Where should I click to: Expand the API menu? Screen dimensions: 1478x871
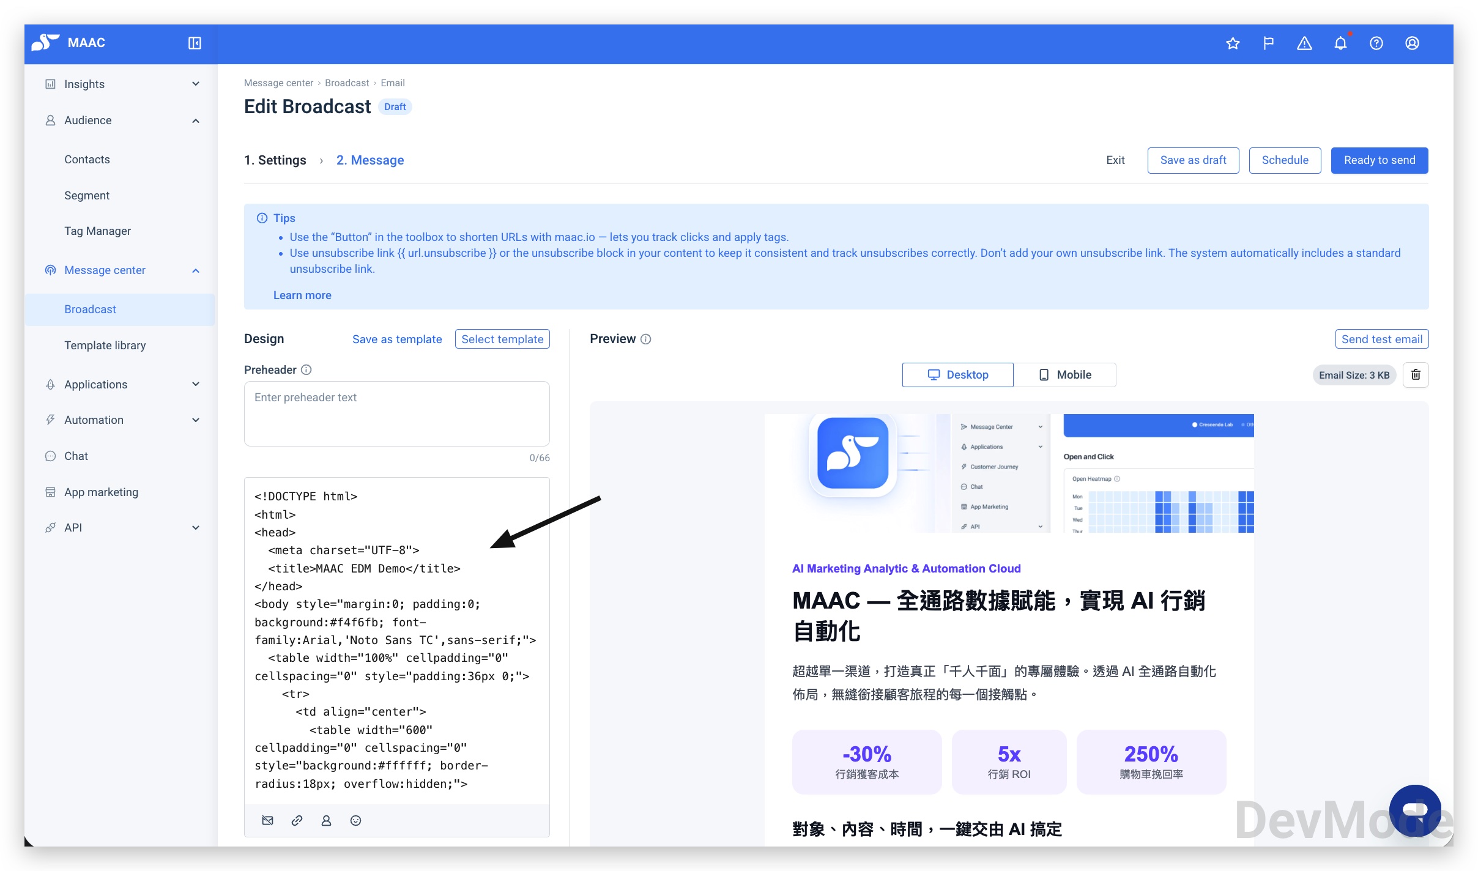121,527
